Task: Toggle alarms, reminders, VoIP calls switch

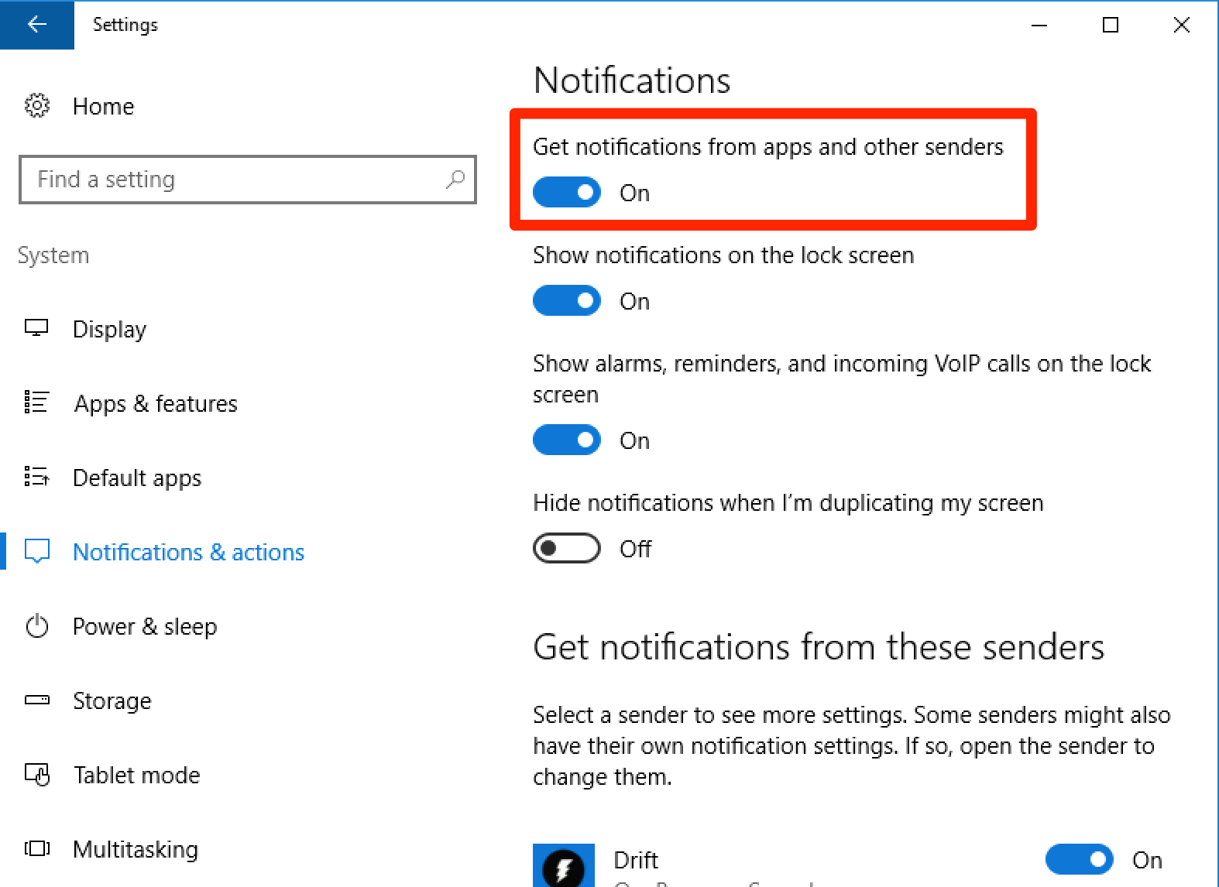Action: coord(567,440)
